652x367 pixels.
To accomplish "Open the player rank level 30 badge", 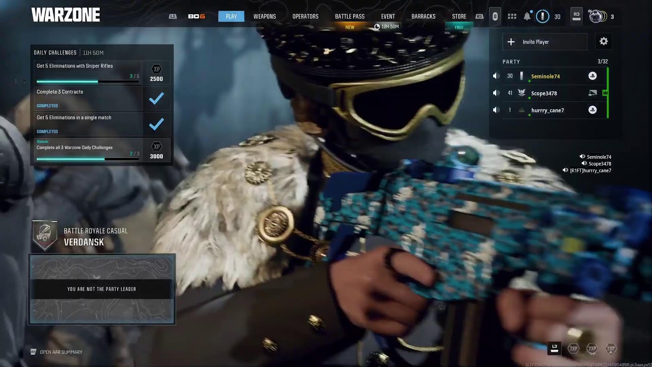I will tap(542, 16).
